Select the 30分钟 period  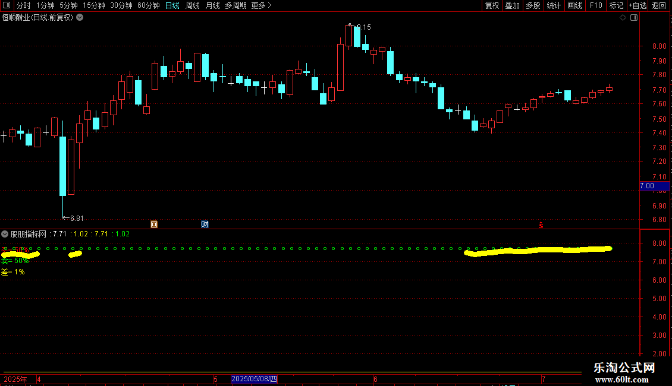121,5
